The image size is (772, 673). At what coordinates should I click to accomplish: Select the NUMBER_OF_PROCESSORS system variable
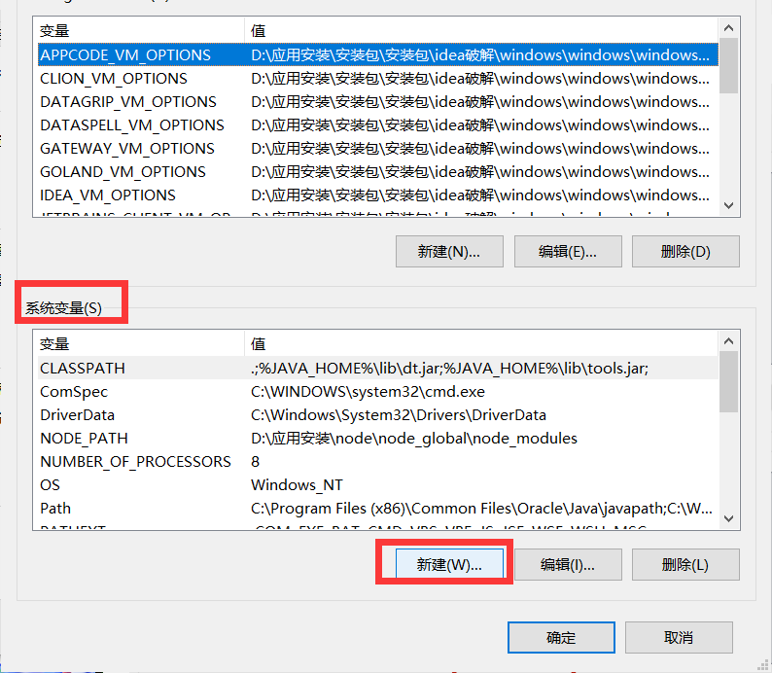(x=377, y=462)
